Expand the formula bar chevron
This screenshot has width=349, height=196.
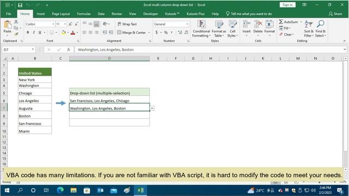(x=345, y=50)
